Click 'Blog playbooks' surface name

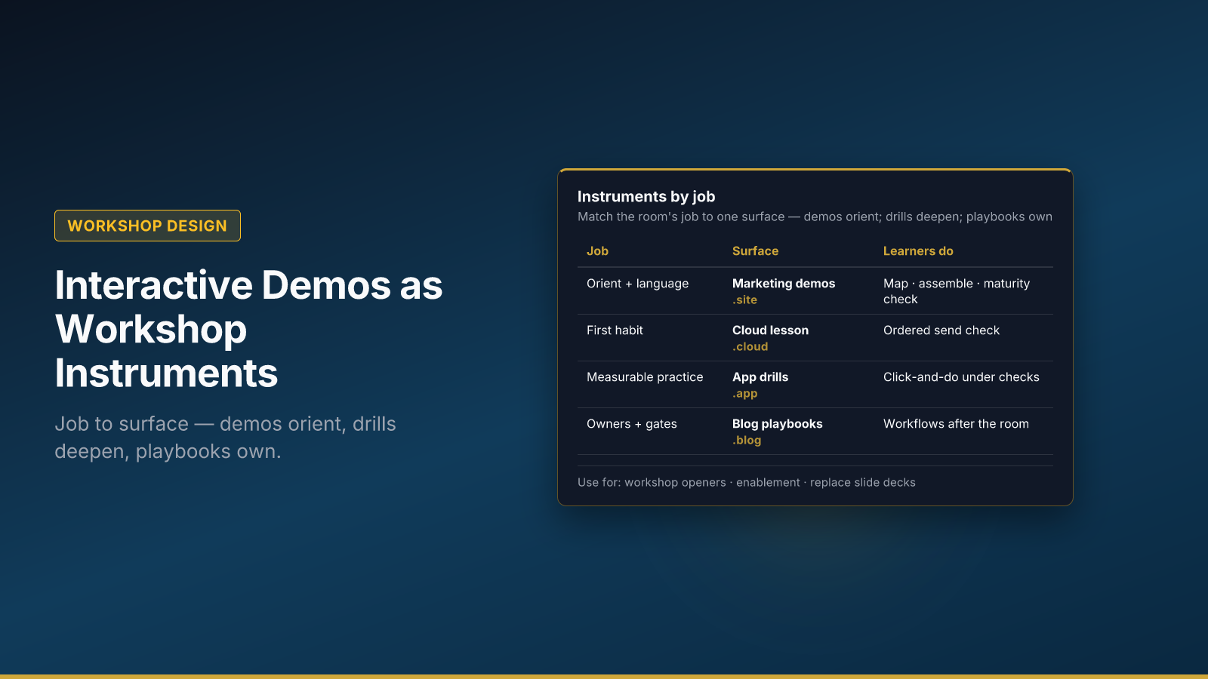pos(778,424)
